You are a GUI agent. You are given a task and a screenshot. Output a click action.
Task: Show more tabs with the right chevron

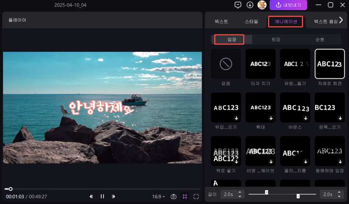(x=341, y=20)
